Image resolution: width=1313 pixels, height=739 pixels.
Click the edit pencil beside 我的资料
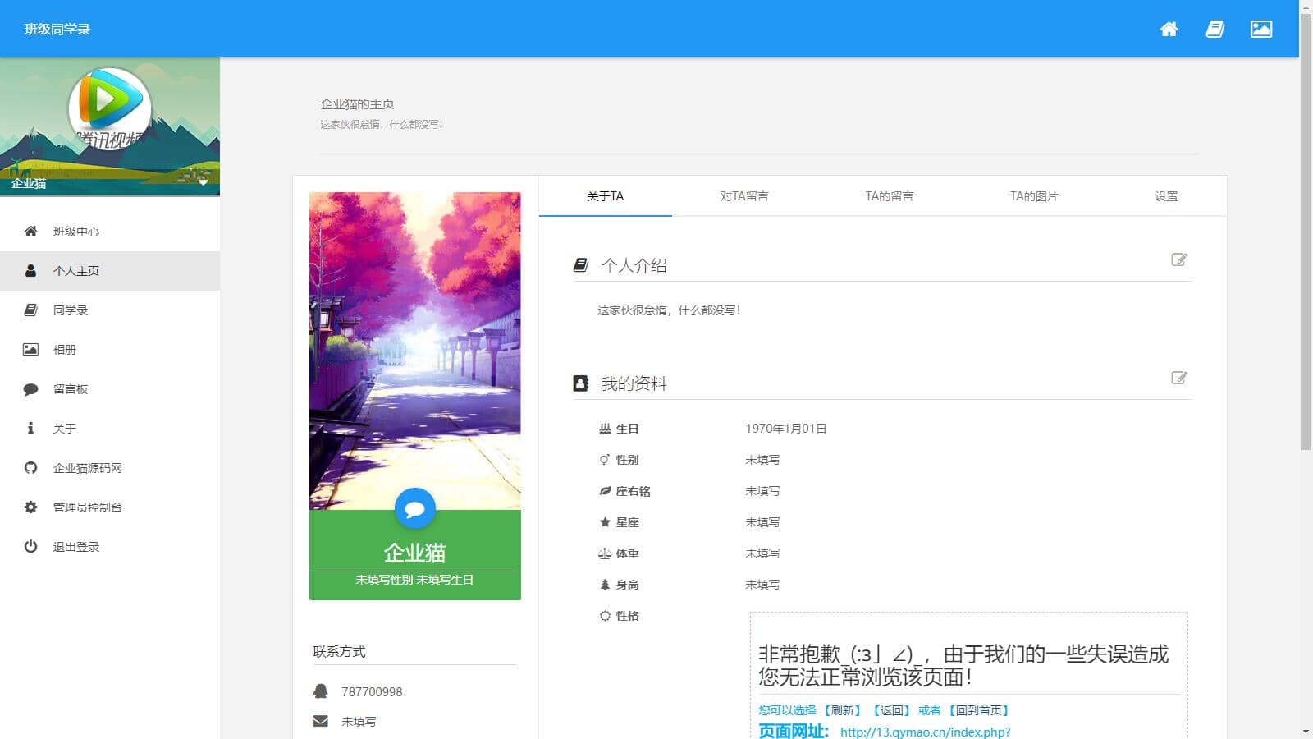(x=1180, y=378)
